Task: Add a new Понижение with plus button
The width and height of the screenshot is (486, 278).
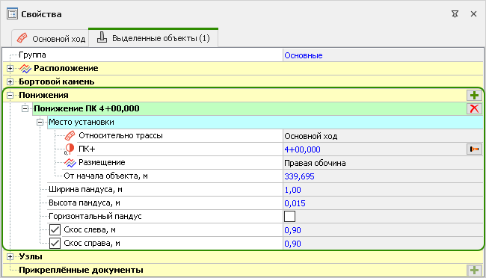Action: [x=474, y=95]
